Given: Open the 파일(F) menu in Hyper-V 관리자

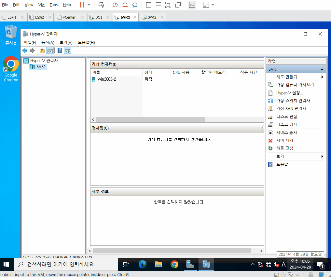Looking at the screenshot, I should 30,42.
